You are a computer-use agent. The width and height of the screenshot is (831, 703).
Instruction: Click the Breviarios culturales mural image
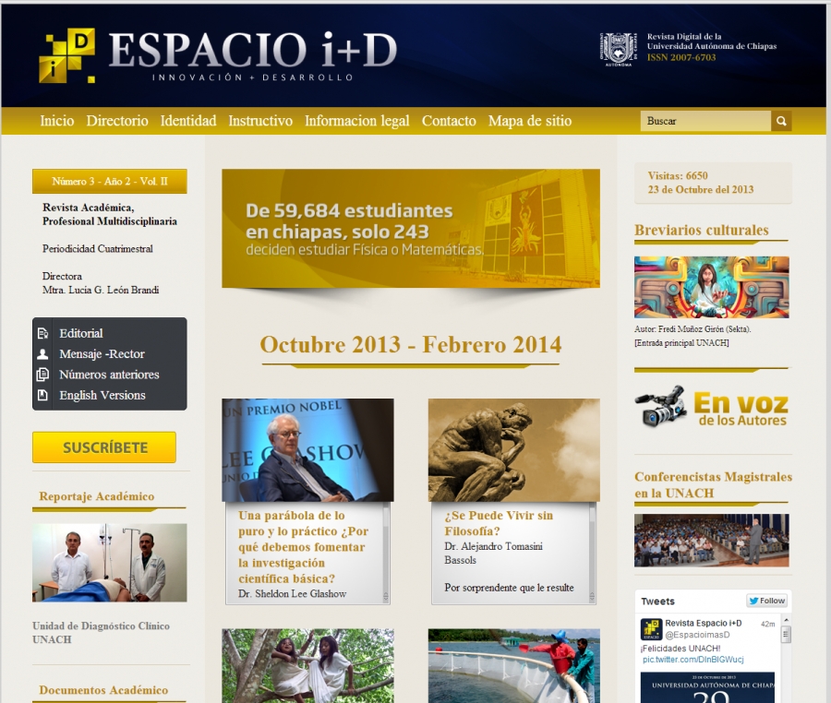712,288
